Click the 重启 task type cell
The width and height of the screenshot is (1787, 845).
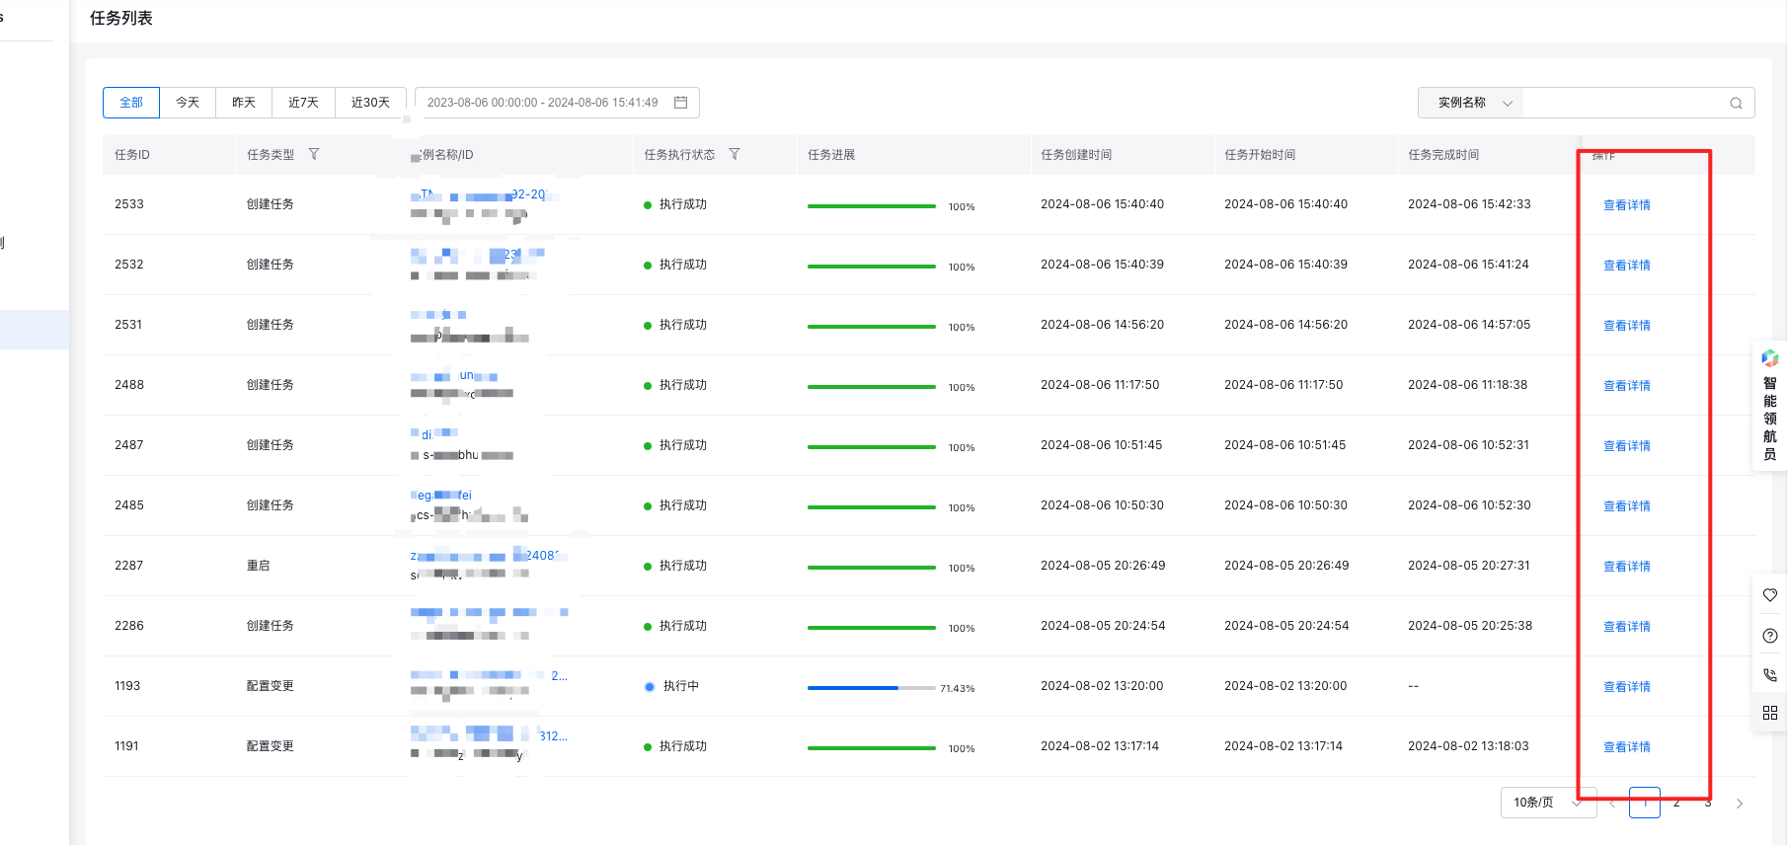[x=258, y=566]
